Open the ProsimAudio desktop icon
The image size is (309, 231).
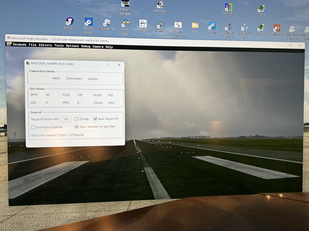tap(277, 30)
